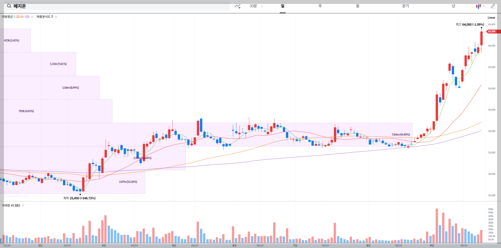Viewport: 501px width, 248px height.
Task: Click the 1.33m(7.61%) volume profile label
Action: pos(58,64)
